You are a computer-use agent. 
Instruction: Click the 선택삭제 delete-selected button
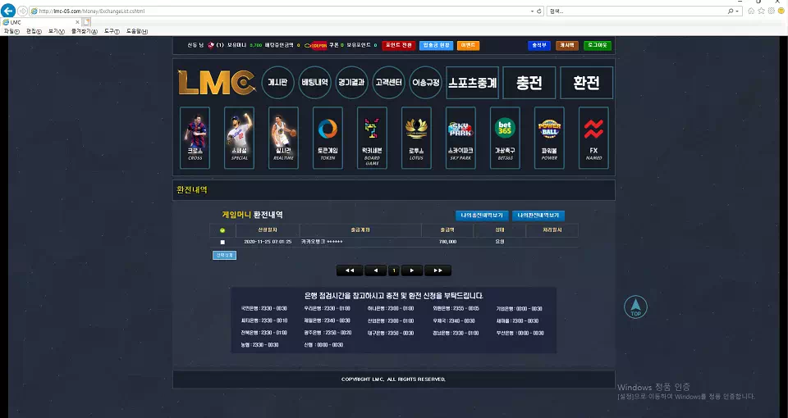tap(224, 256)
